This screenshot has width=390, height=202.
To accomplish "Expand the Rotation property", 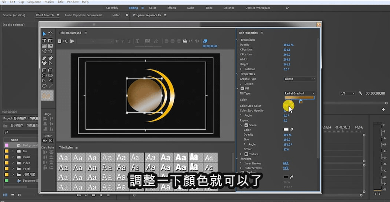I will (x=241, y=69).
